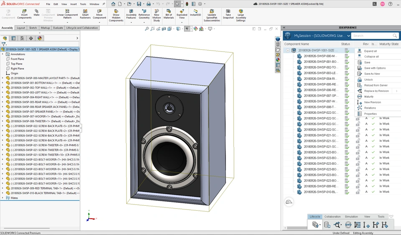Toggle the rebuild traffic light icon
The height and width of the screenshot is (235, 401).
click(x=187, y=4)
